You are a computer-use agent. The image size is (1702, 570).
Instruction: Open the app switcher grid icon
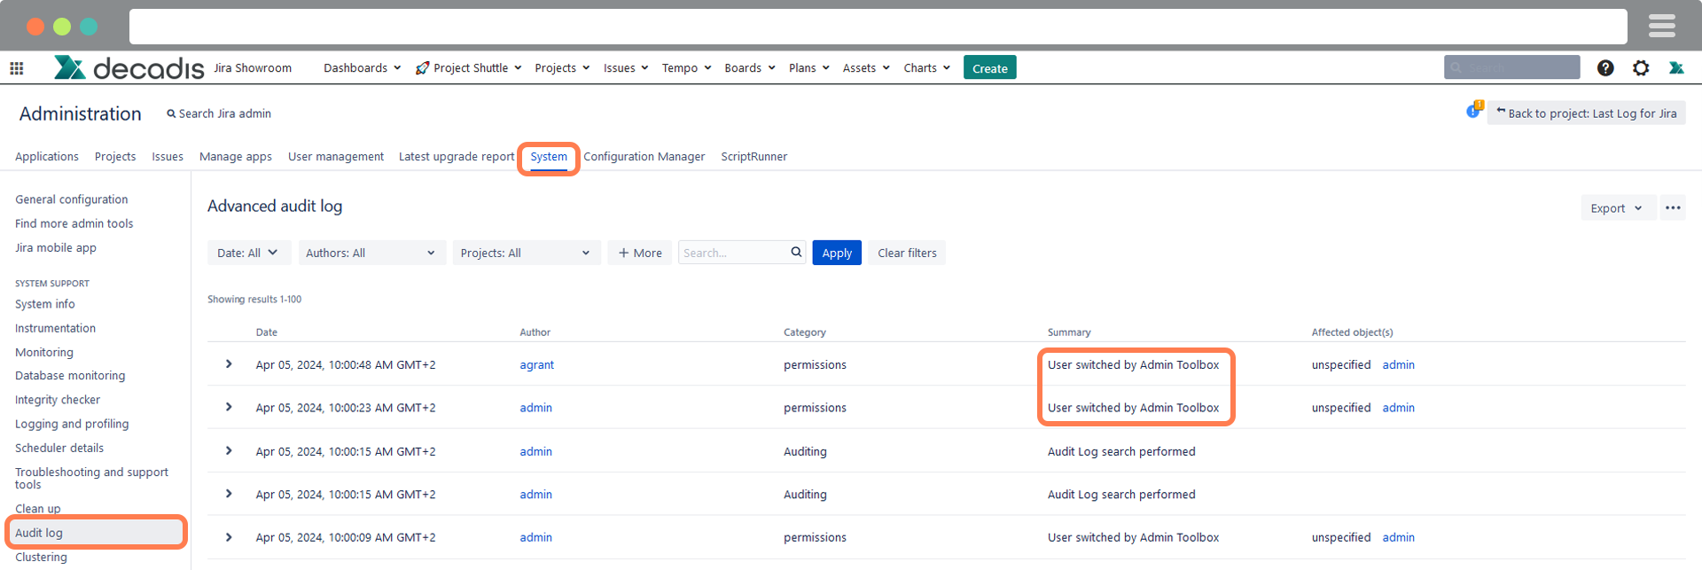point(17,68)
